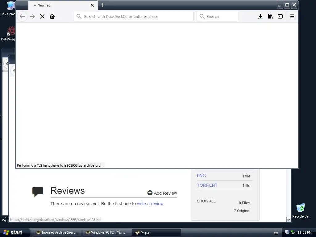Click the on-screen keyboard tray icon
Image resolution: width=316 pixels, height=237 pixels.
276,233
